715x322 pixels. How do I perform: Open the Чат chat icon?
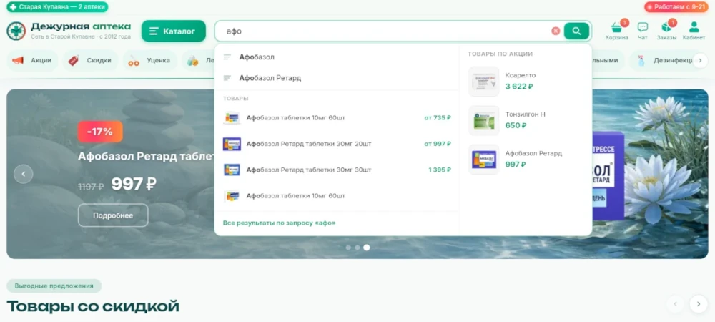click(643, 31)
